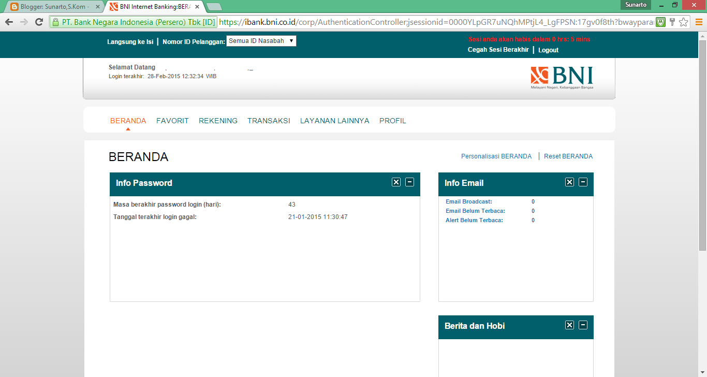Open Email Belum Terbaca link
Screen dimensions: 707x377
tap(475, 211)
